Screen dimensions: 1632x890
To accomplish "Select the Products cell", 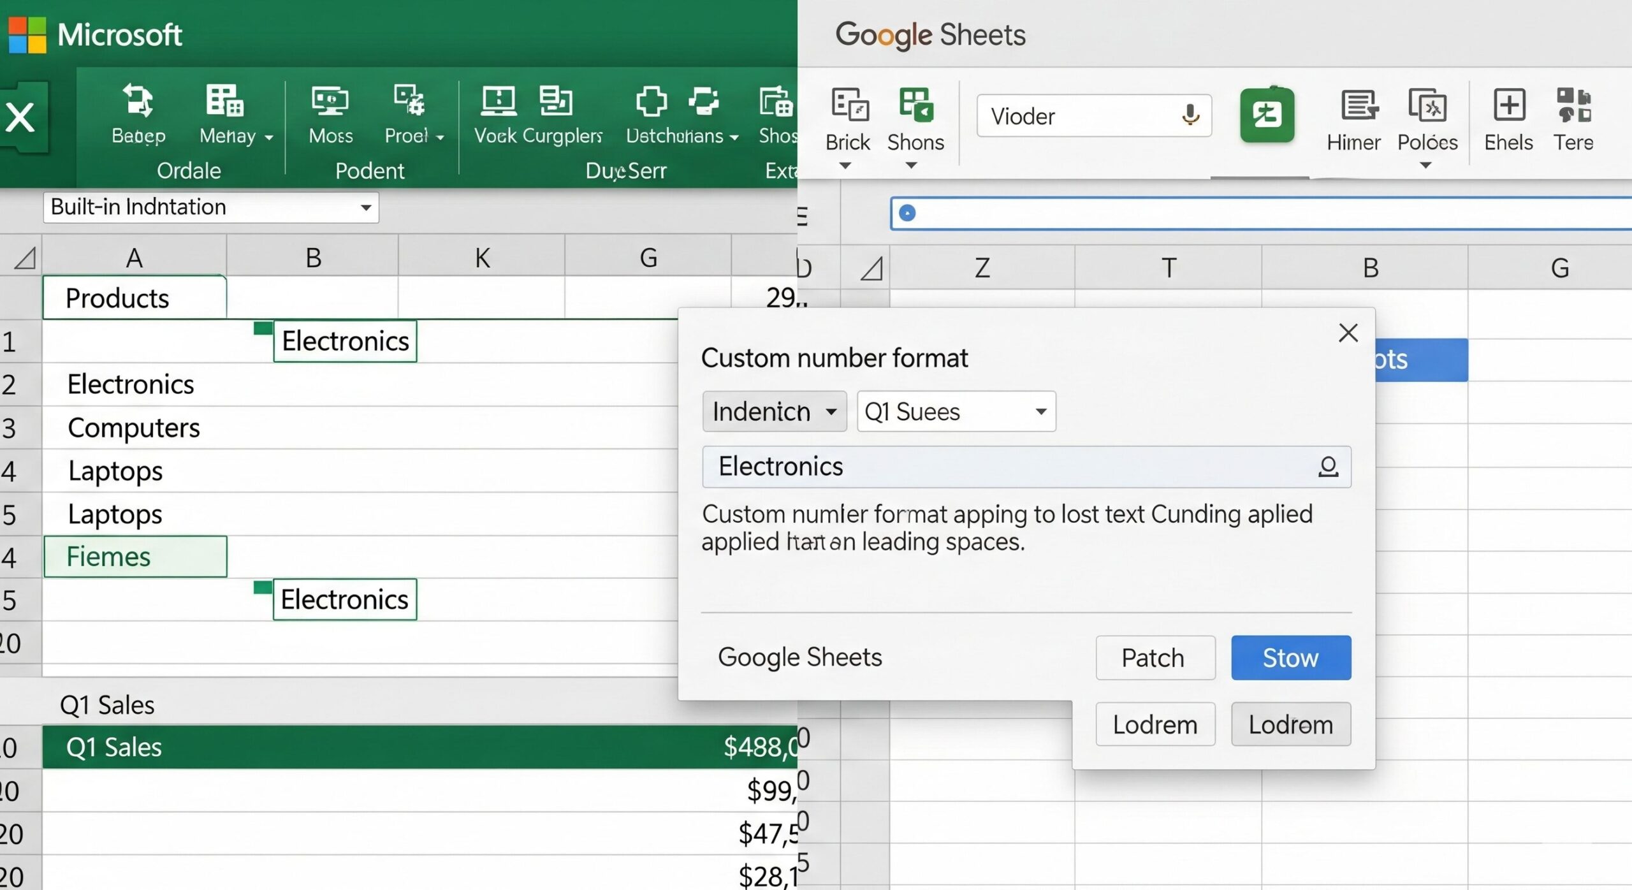I will pos(135,298).
